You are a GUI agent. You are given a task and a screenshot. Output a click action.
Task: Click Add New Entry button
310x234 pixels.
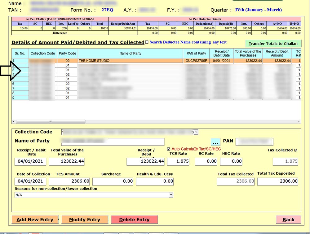point(35,219)
